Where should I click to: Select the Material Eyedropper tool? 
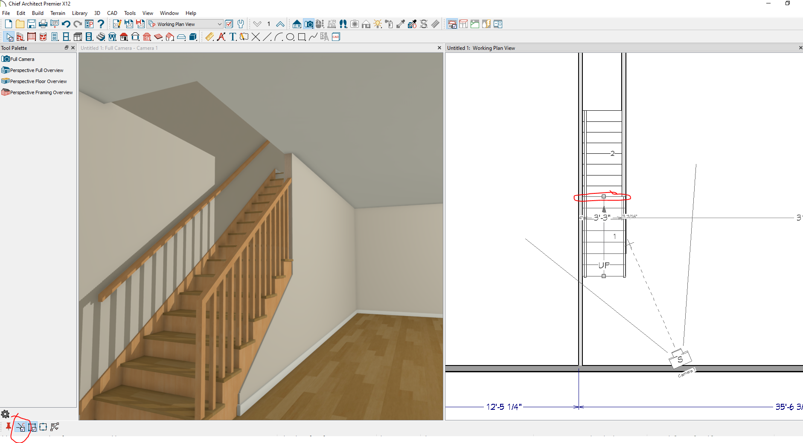tap(401, 24)
